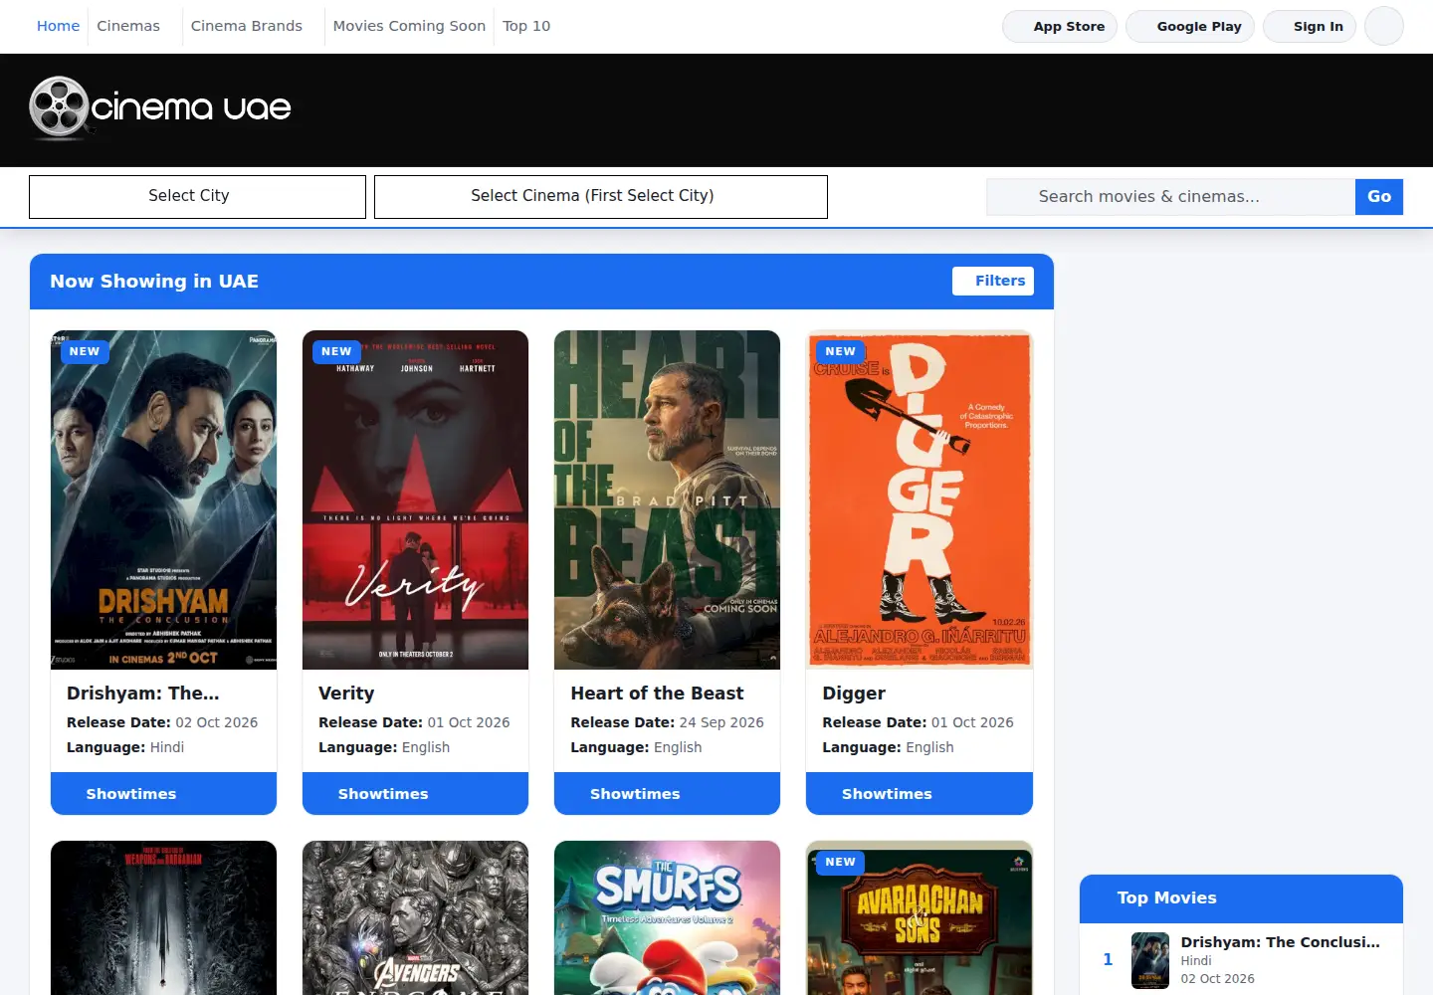Expand the Select Cinema dropdown
The width and height of the screenshot is (1433, 995).
pyautogui.click(x=601, y=196)
